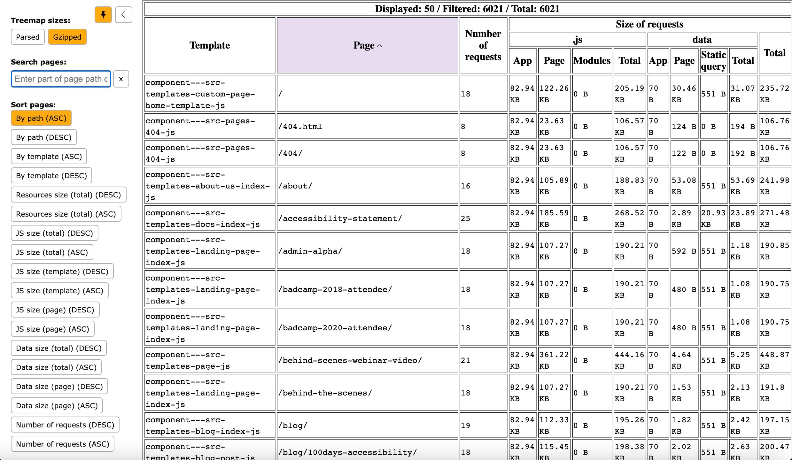
Task: Toggle 'Gzipped' treemap size view
Action: point(67,37)
